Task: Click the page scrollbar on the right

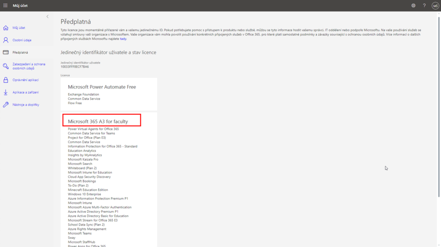Action: pyautogui.click(x=439, y=107)
